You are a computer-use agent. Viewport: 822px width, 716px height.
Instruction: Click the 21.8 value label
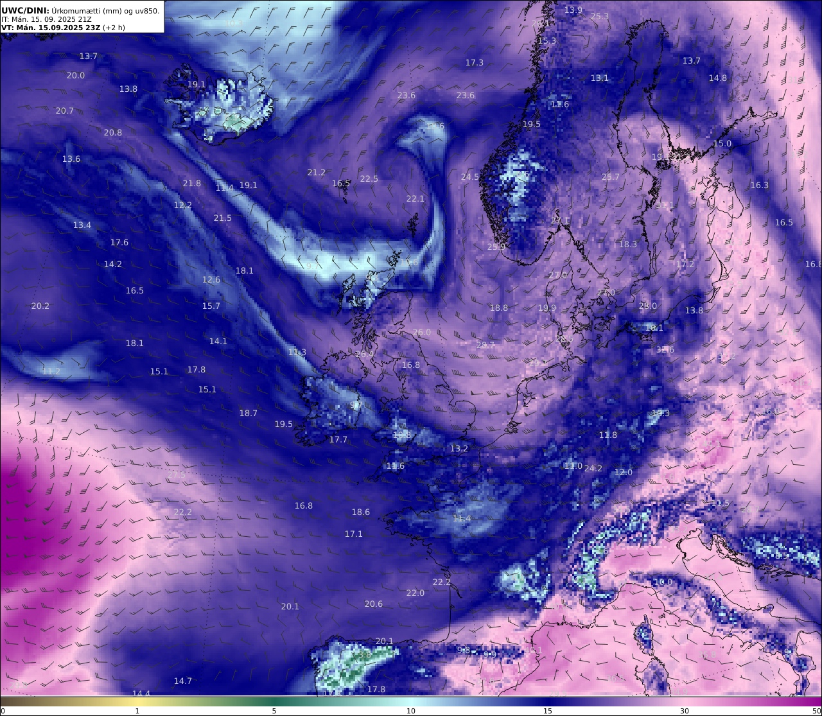[x=192, y=184]
